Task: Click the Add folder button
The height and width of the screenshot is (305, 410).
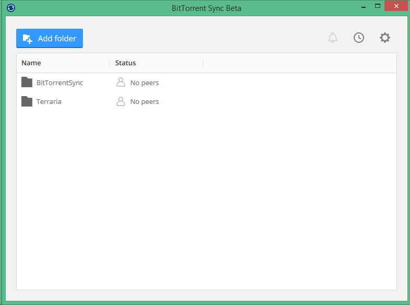Action: click(x=50, y=38)
